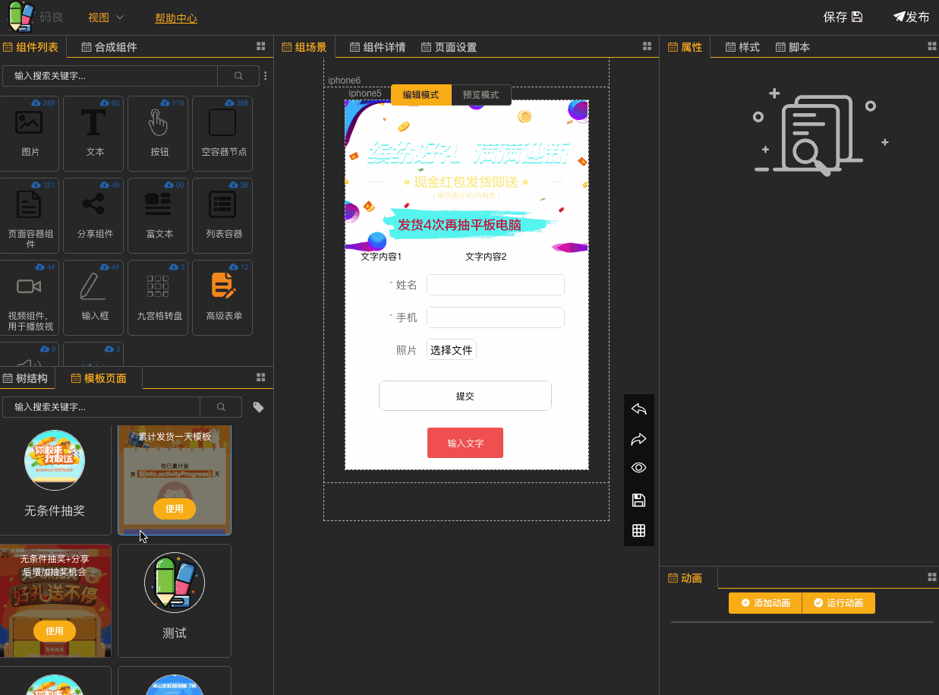This screenshot has height=695, width=939.
Task: Click grid layout icon of template panel
Action: click(261, 378)
